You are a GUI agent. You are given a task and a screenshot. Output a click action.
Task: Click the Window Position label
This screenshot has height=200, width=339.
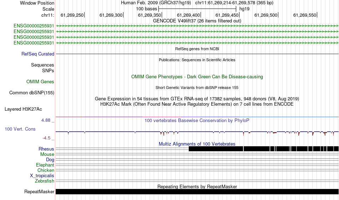coord(37,3)
